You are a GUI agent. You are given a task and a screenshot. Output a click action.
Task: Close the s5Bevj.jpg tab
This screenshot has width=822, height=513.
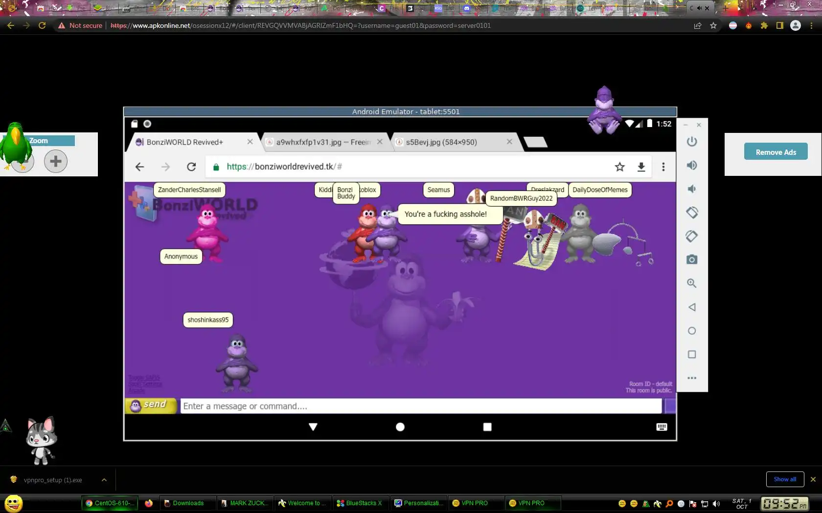tap(509, 142)
